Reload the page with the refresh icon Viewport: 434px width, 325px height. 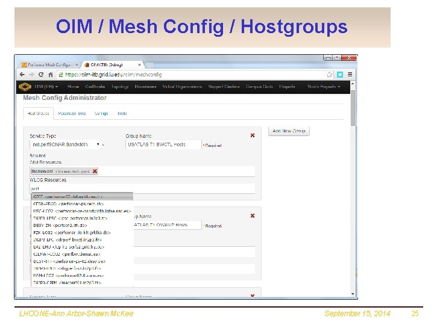pos(41,75)
